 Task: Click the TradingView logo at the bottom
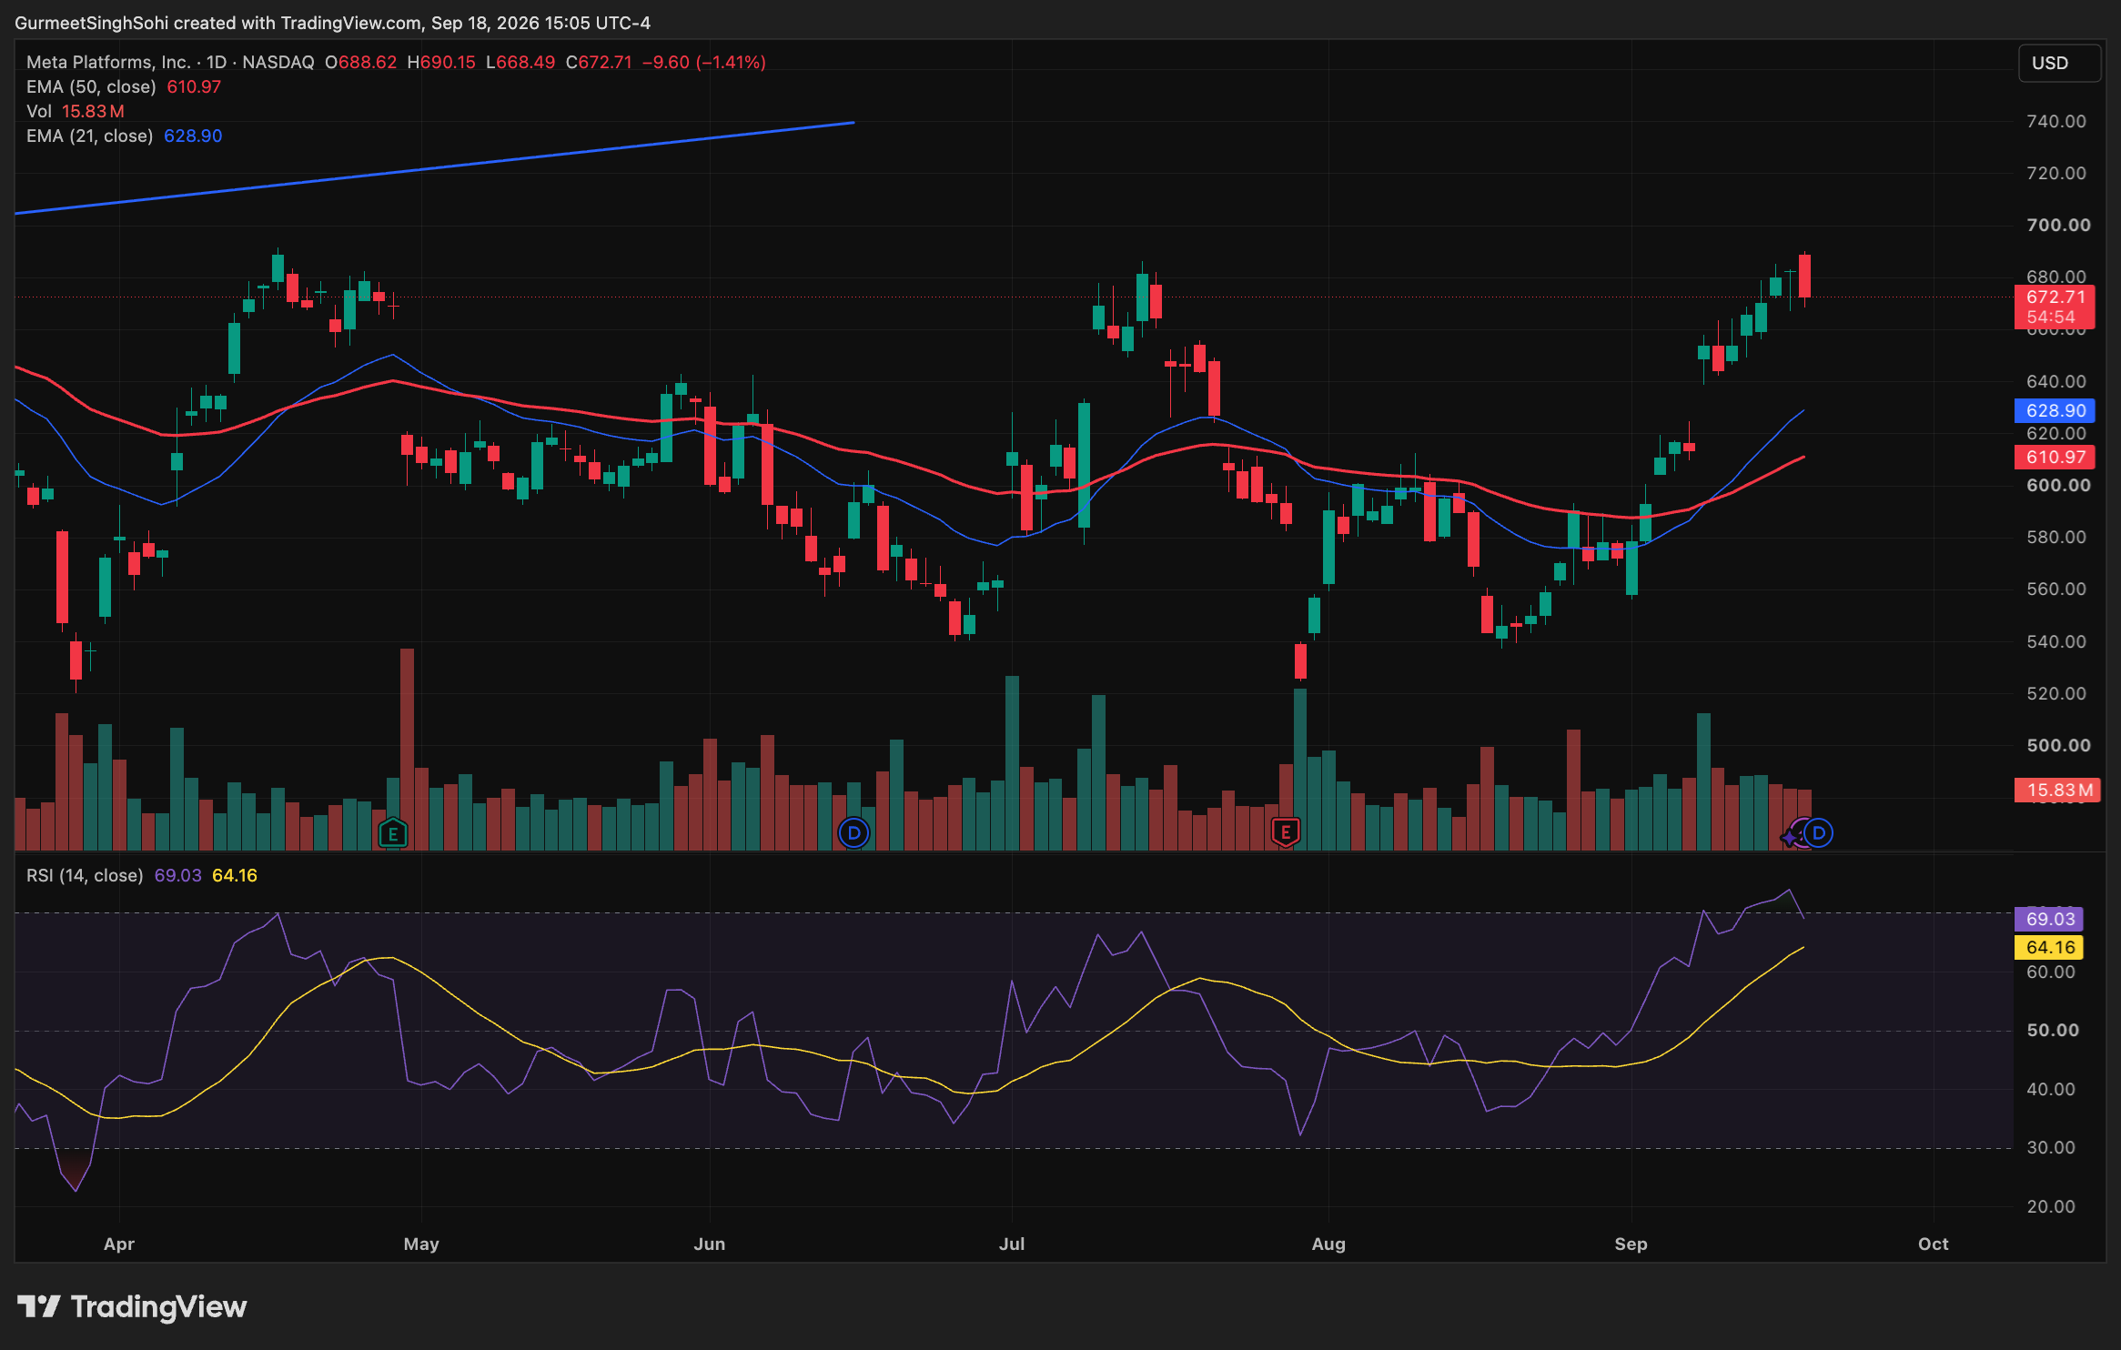[x=132, y=1307]
